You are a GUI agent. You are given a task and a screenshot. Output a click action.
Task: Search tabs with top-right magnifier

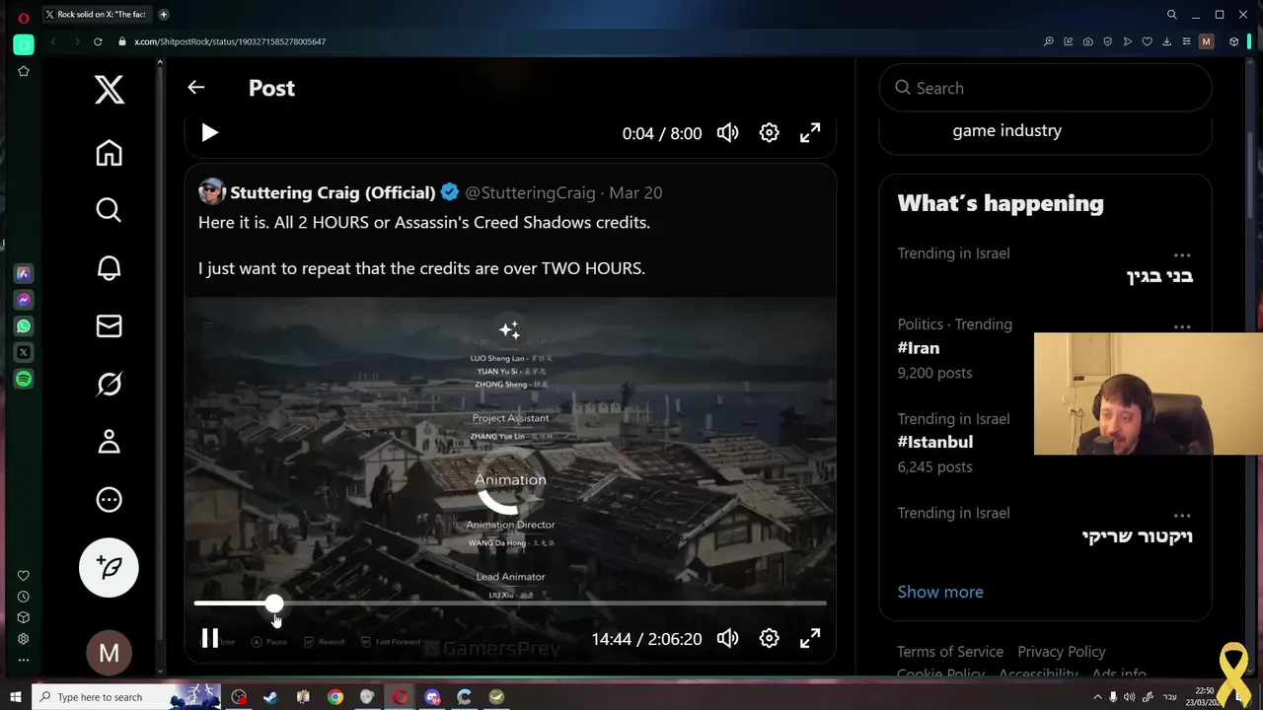click(1171, 15)
